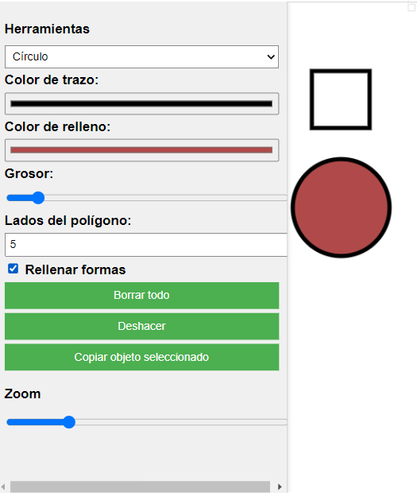Image resolution: width=417 pixels, height=500 pixels.
Task: Open the Color de relleno picker
Action: (141, 150)
